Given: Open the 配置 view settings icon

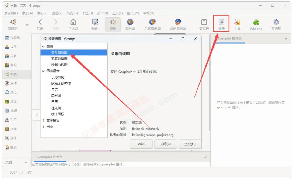Looking at the screenshot, I should (x=96, y=24).
